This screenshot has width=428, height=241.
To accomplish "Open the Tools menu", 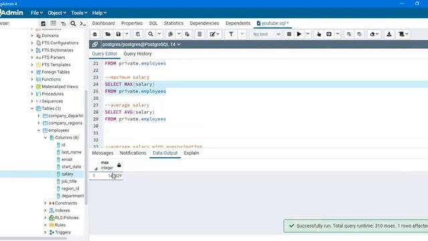I will [79, 13].
